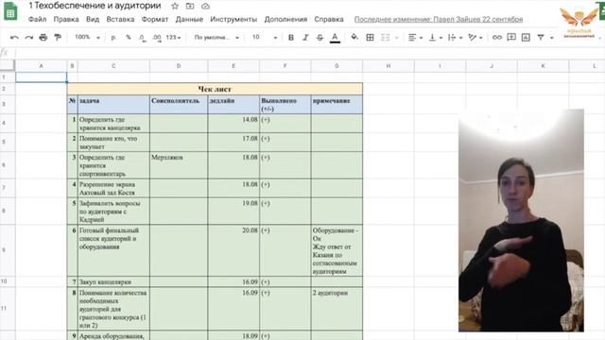The image size is (605, 340).
Task: Open vertical align dropdown
Action: pyautogui.click(x=436, y=38)
